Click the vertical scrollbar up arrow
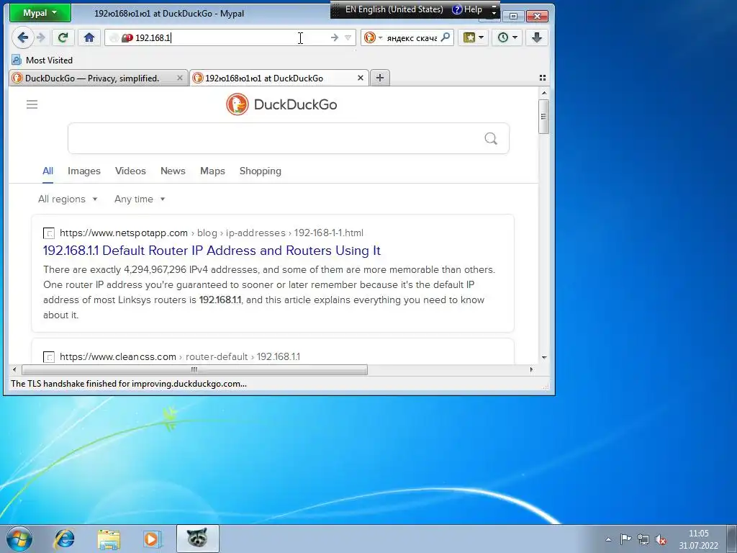The height and width of the screenshot is (553, 737). (x=544, y=93)
